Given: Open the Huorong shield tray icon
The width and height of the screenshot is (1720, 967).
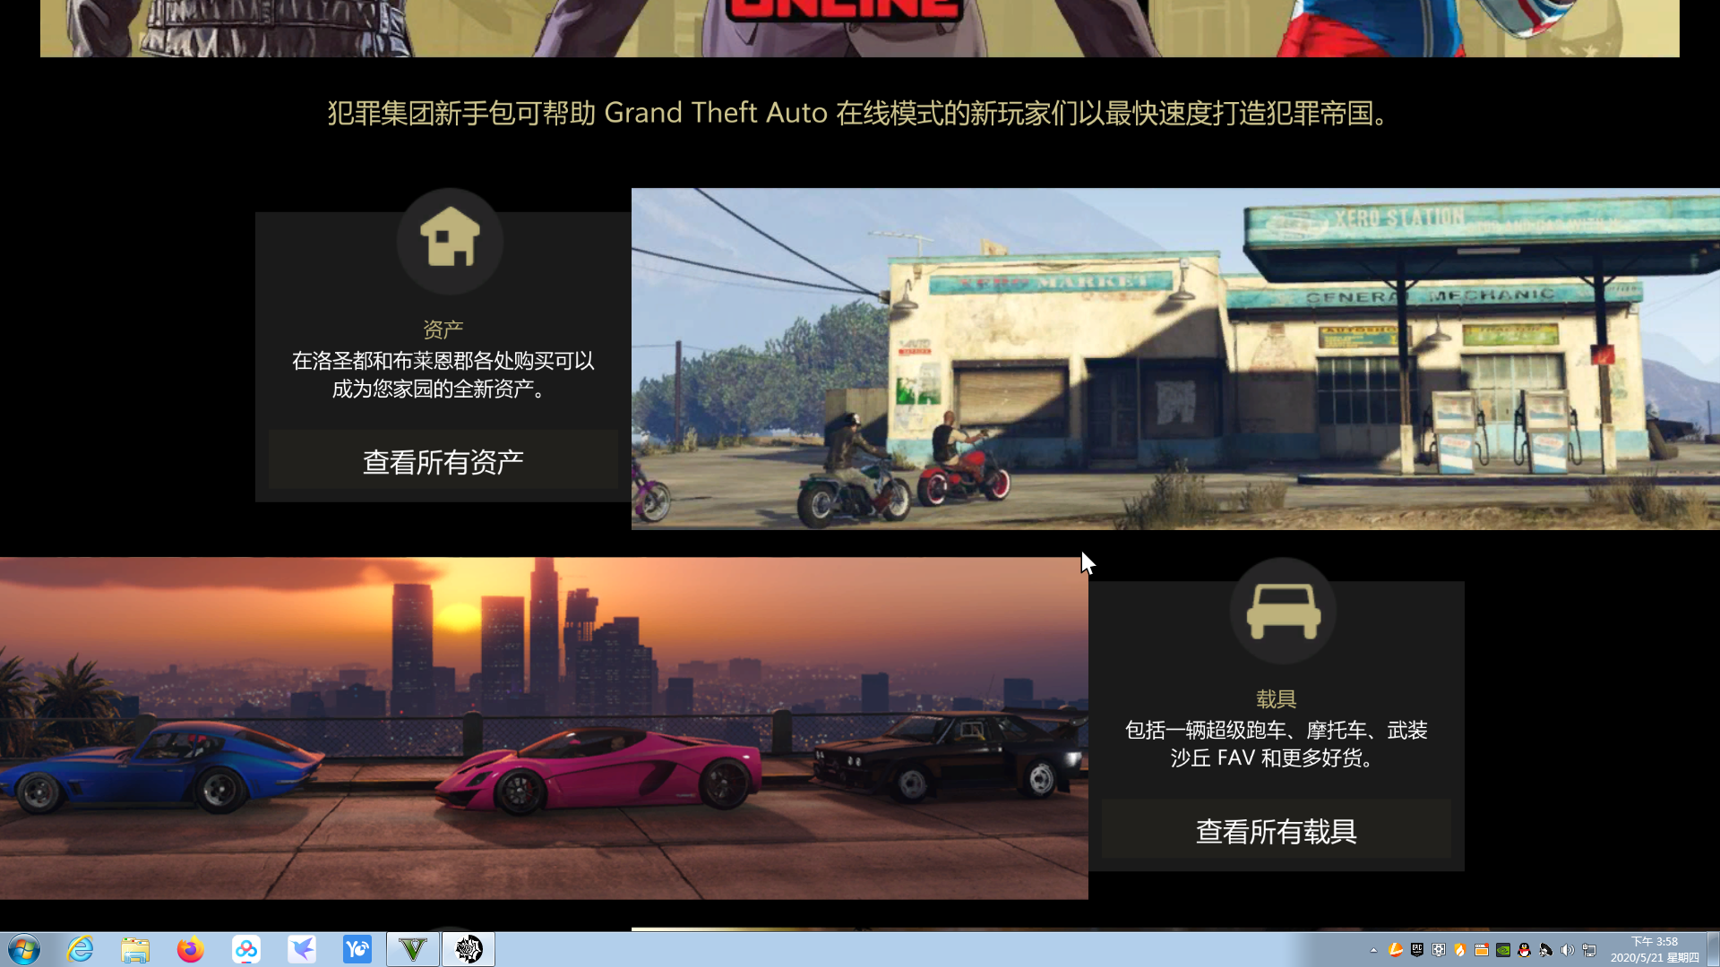Looking at the screenshot, I should pos(1460,950).
